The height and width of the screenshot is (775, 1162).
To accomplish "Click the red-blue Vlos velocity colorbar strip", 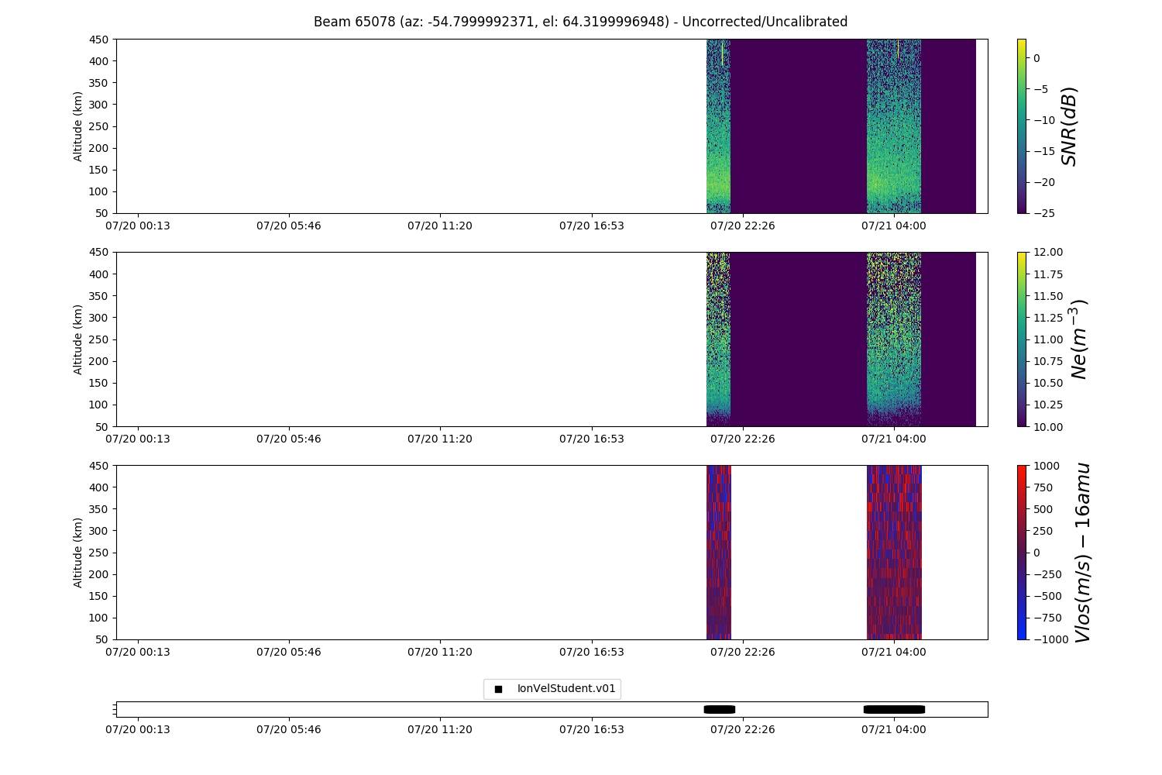I will 1021,552.
